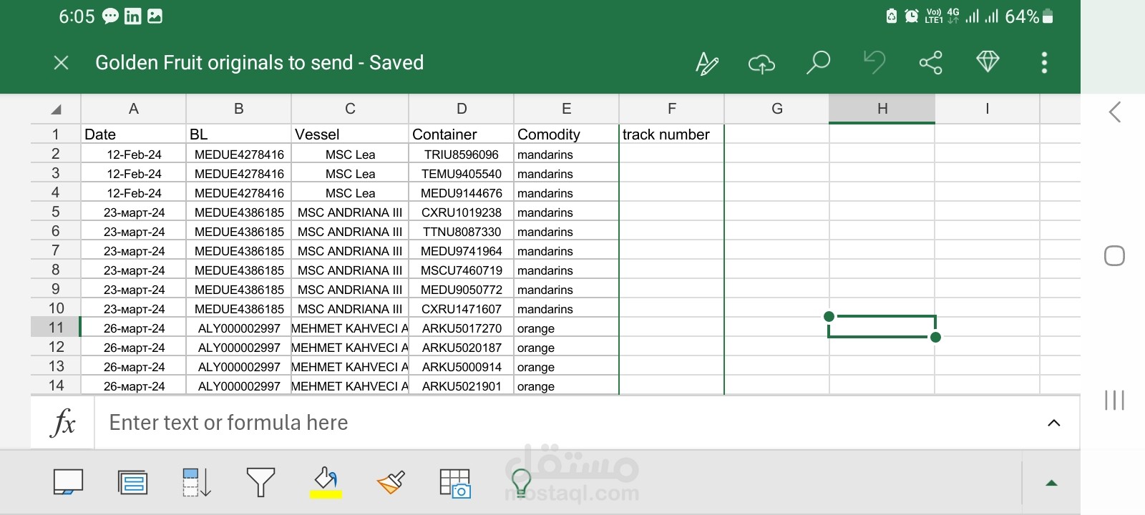This screenshot has height=515, width=1145.
Task: Open the Tell Me lightbulb icon
Action: pos(521,482)
